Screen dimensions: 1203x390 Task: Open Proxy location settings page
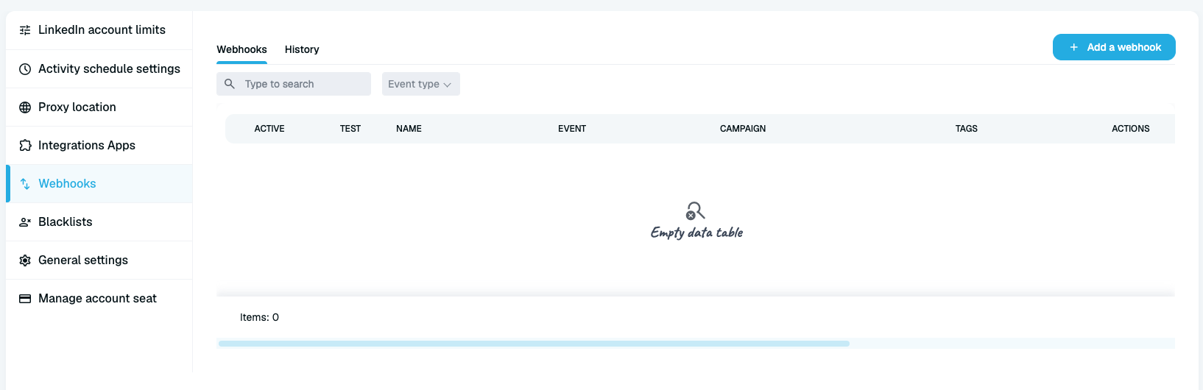[x=99, y=107]
